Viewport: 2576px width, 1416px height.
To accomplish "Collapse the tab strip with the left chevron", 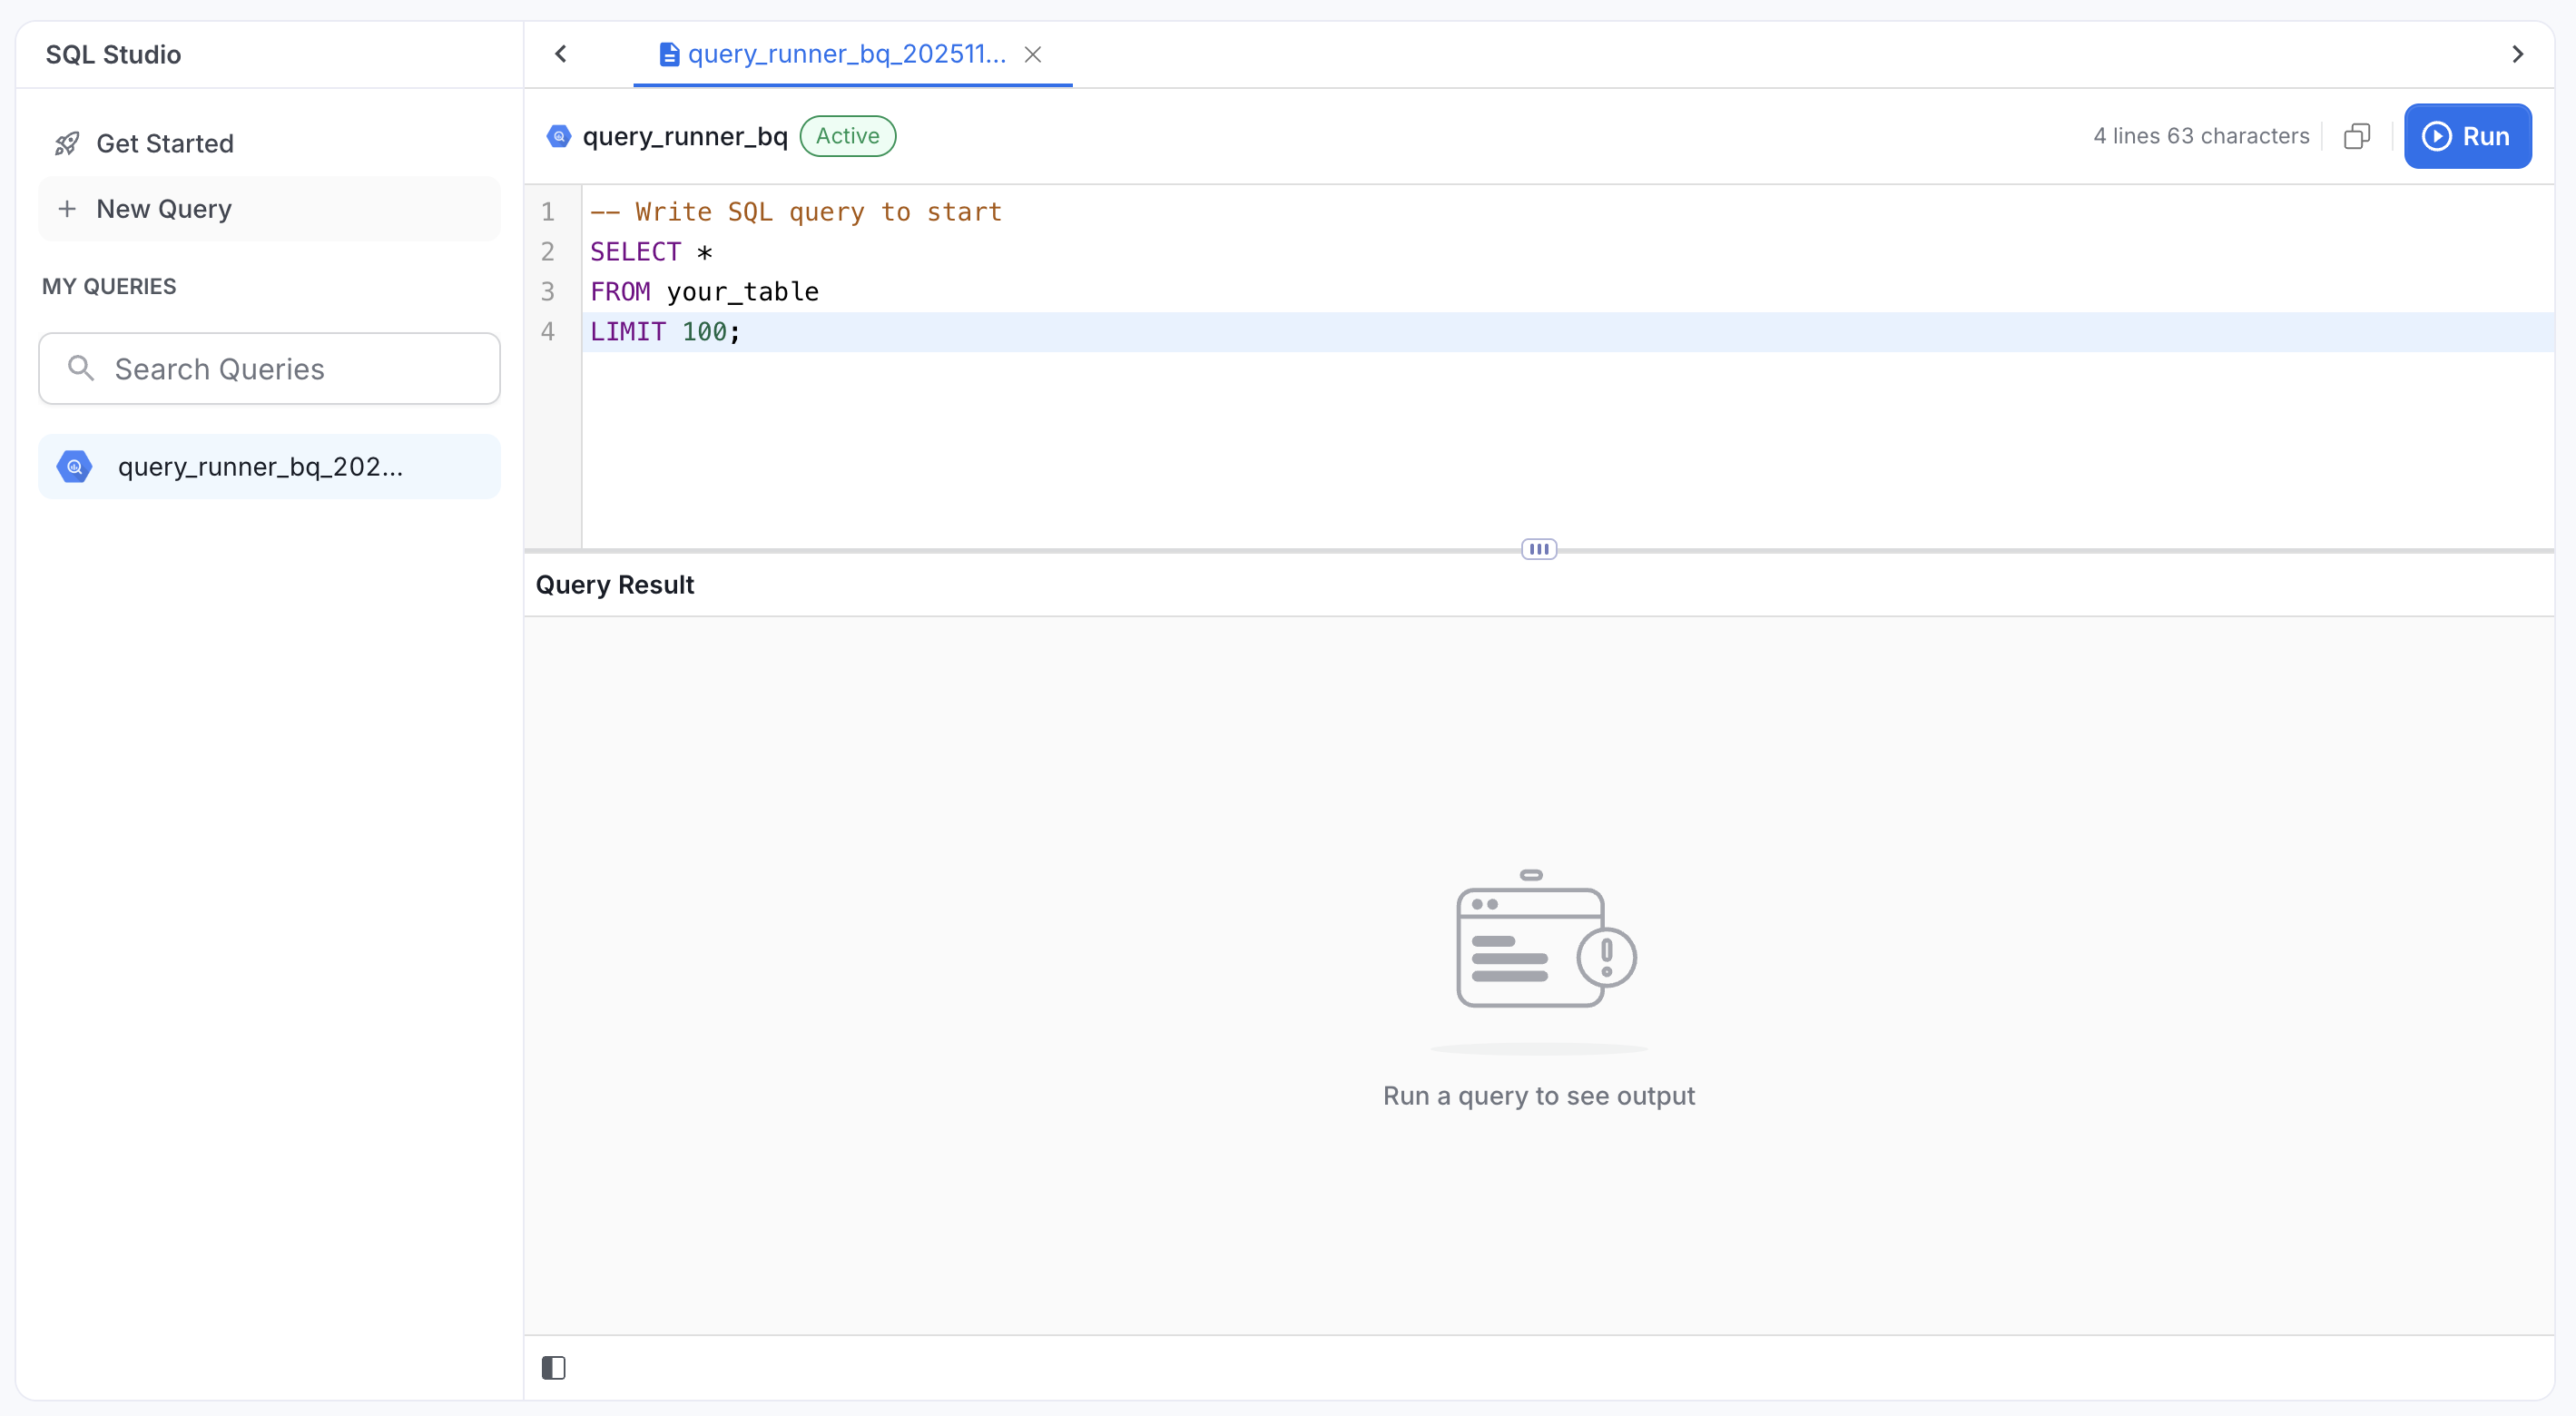I will pyautogui.click(x=561, y=54).
